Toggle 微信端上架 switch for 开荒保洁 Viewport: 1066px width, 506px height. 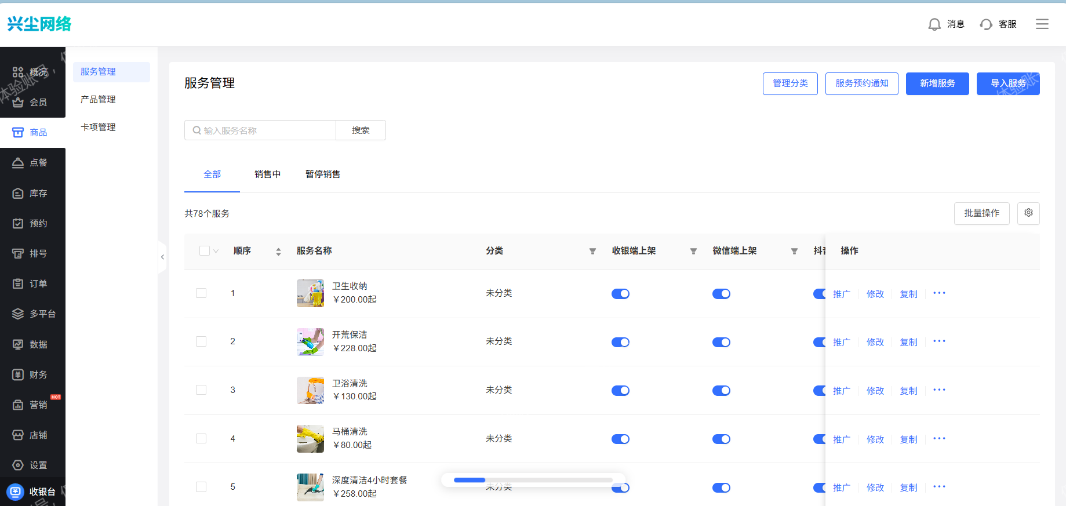[721, 342]
